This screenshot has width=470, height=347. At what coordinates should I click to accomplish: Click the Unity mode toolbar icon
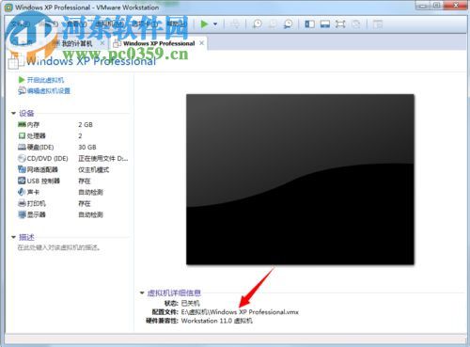point(355,24)
